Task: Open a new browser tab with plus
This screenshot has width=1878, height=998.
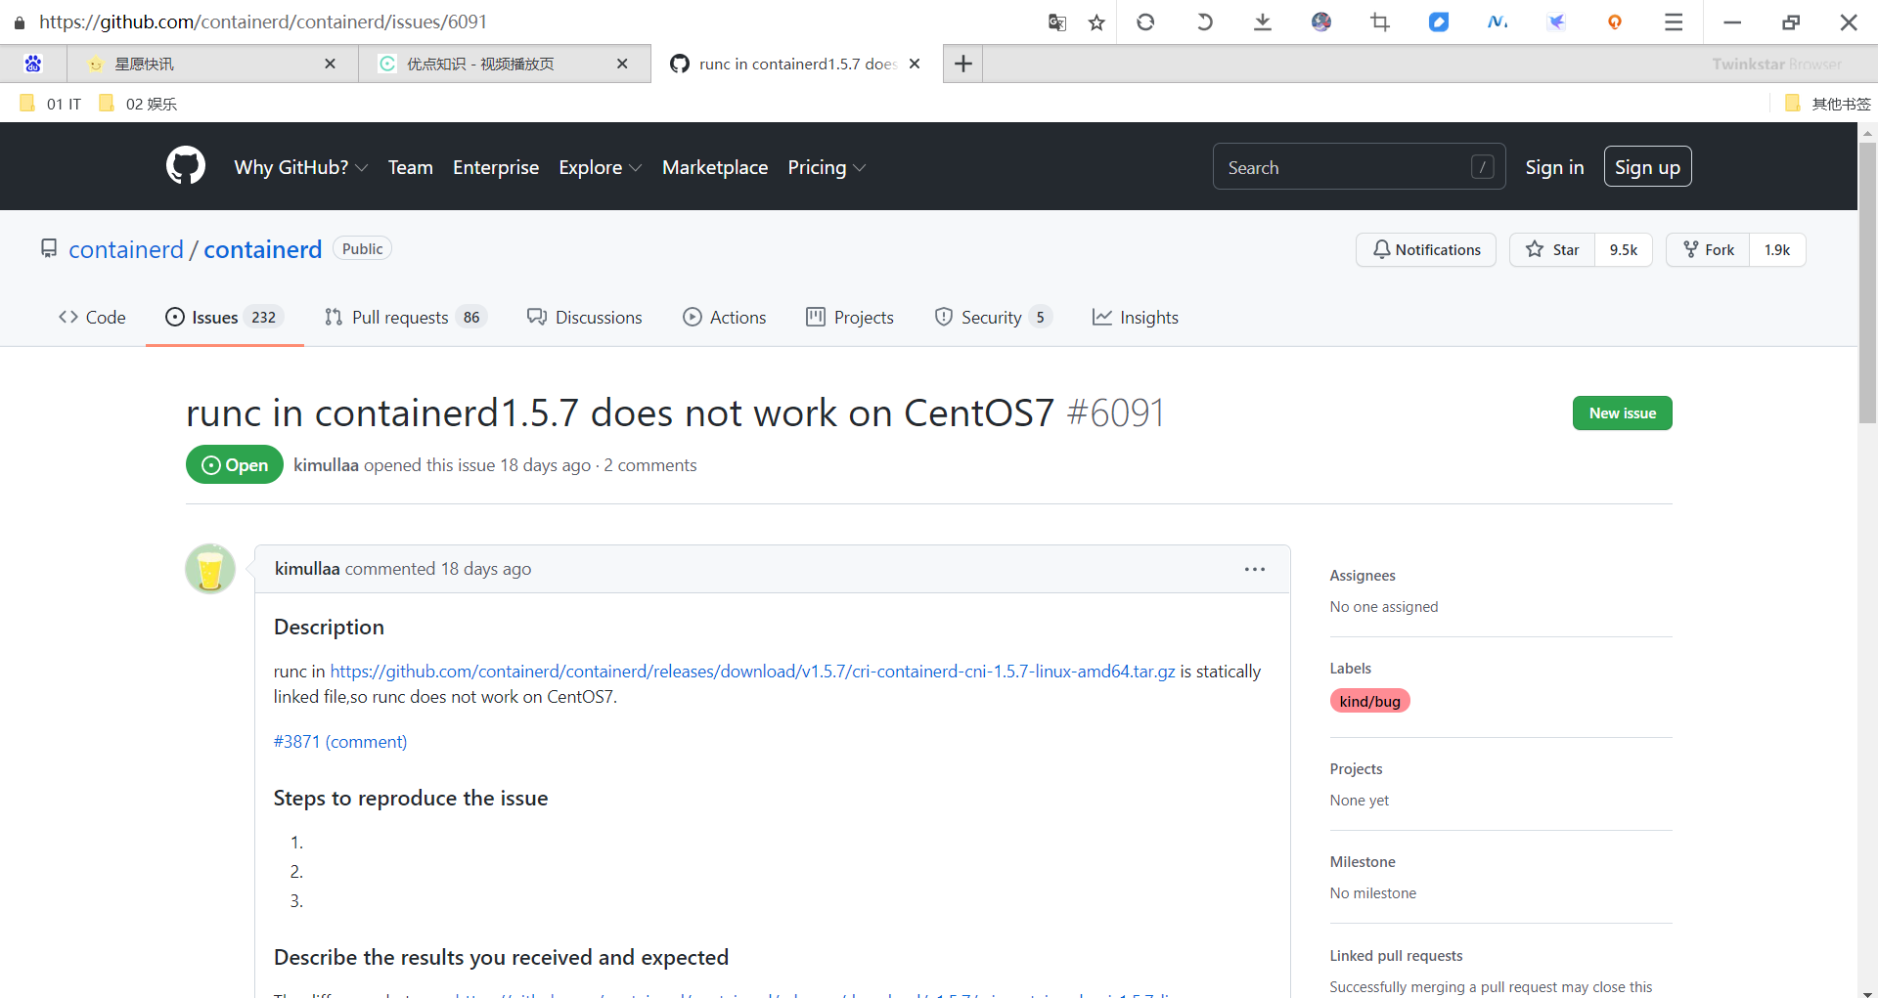Action: click(963, 64)
